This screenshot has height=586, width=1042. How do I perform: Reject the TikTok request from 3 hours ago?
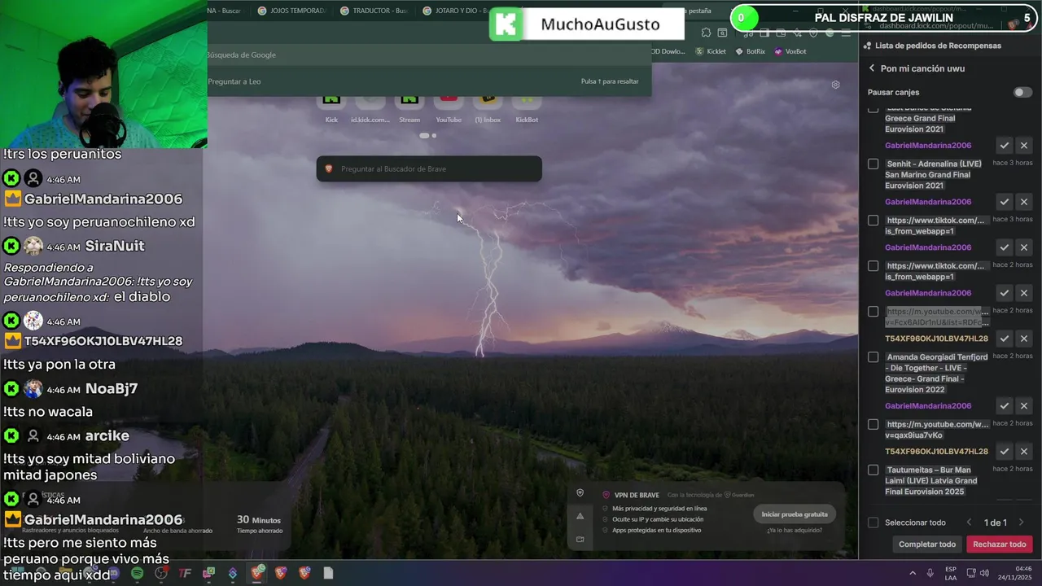click(1024, 247)
